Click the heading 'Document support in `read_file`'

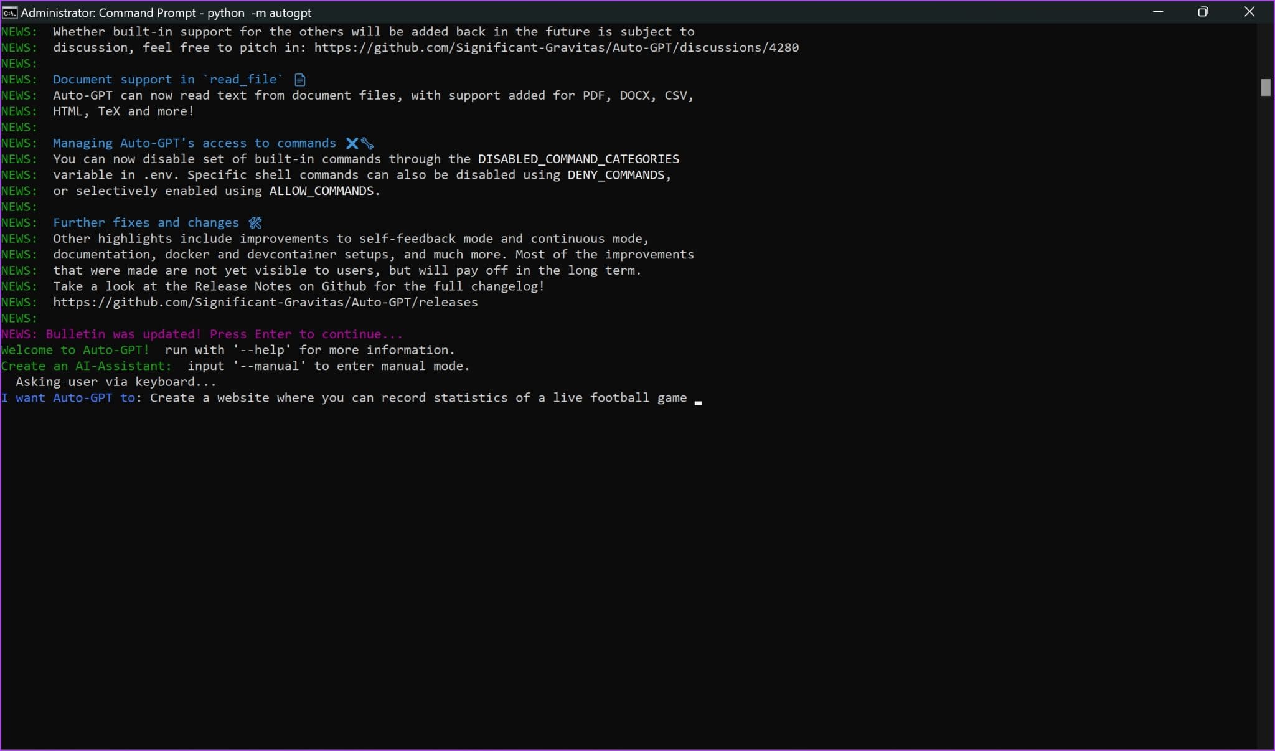click(x=167, y=80)
